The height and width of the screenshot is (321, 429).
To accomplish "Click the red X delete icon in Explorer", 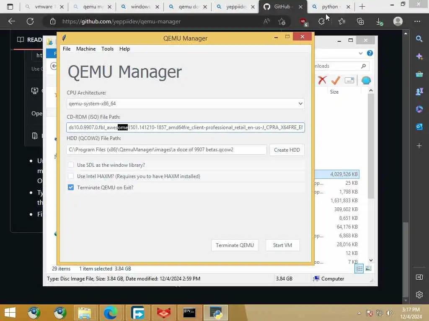I will pos(322,80).
